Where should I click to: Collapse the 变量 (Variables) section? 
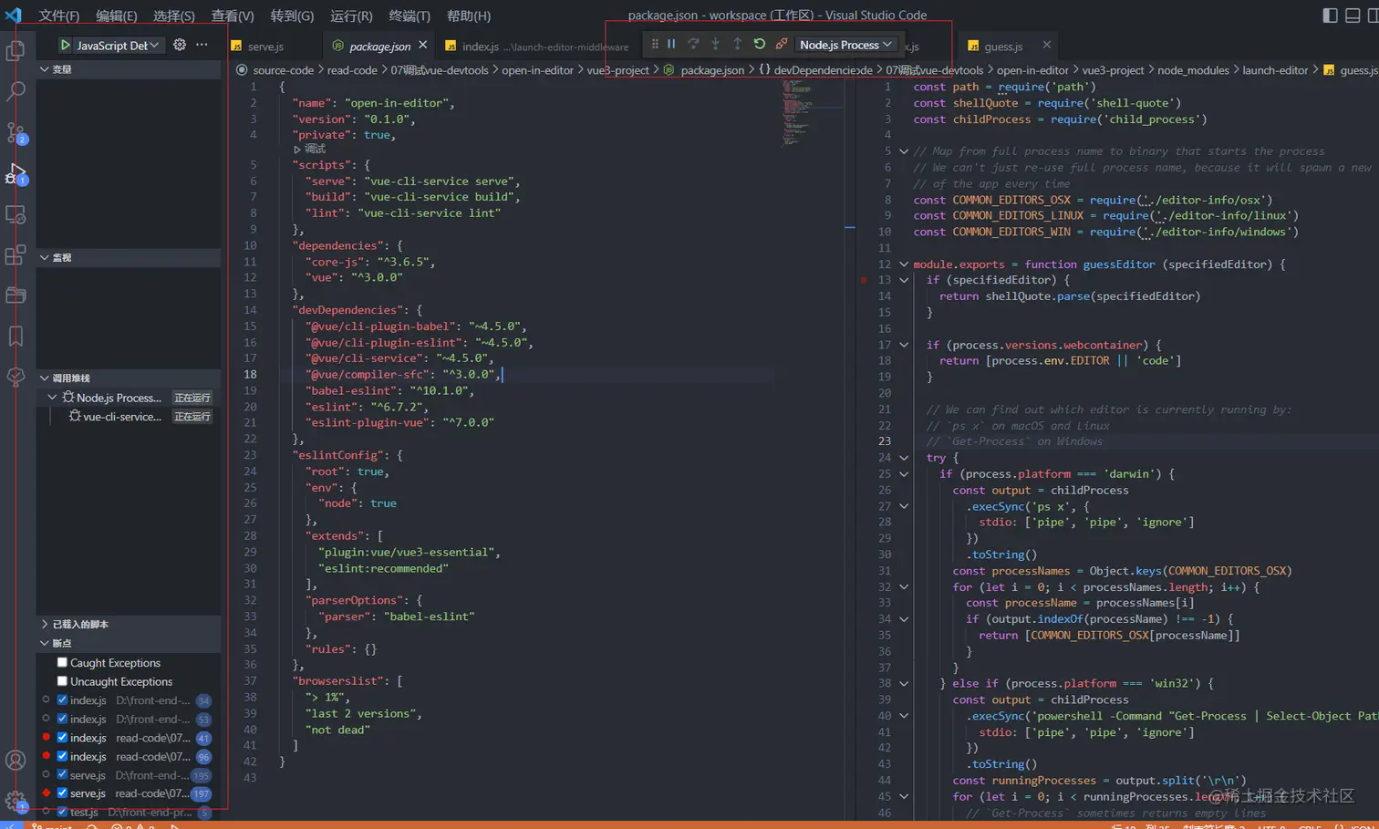(x=44, y=69)
